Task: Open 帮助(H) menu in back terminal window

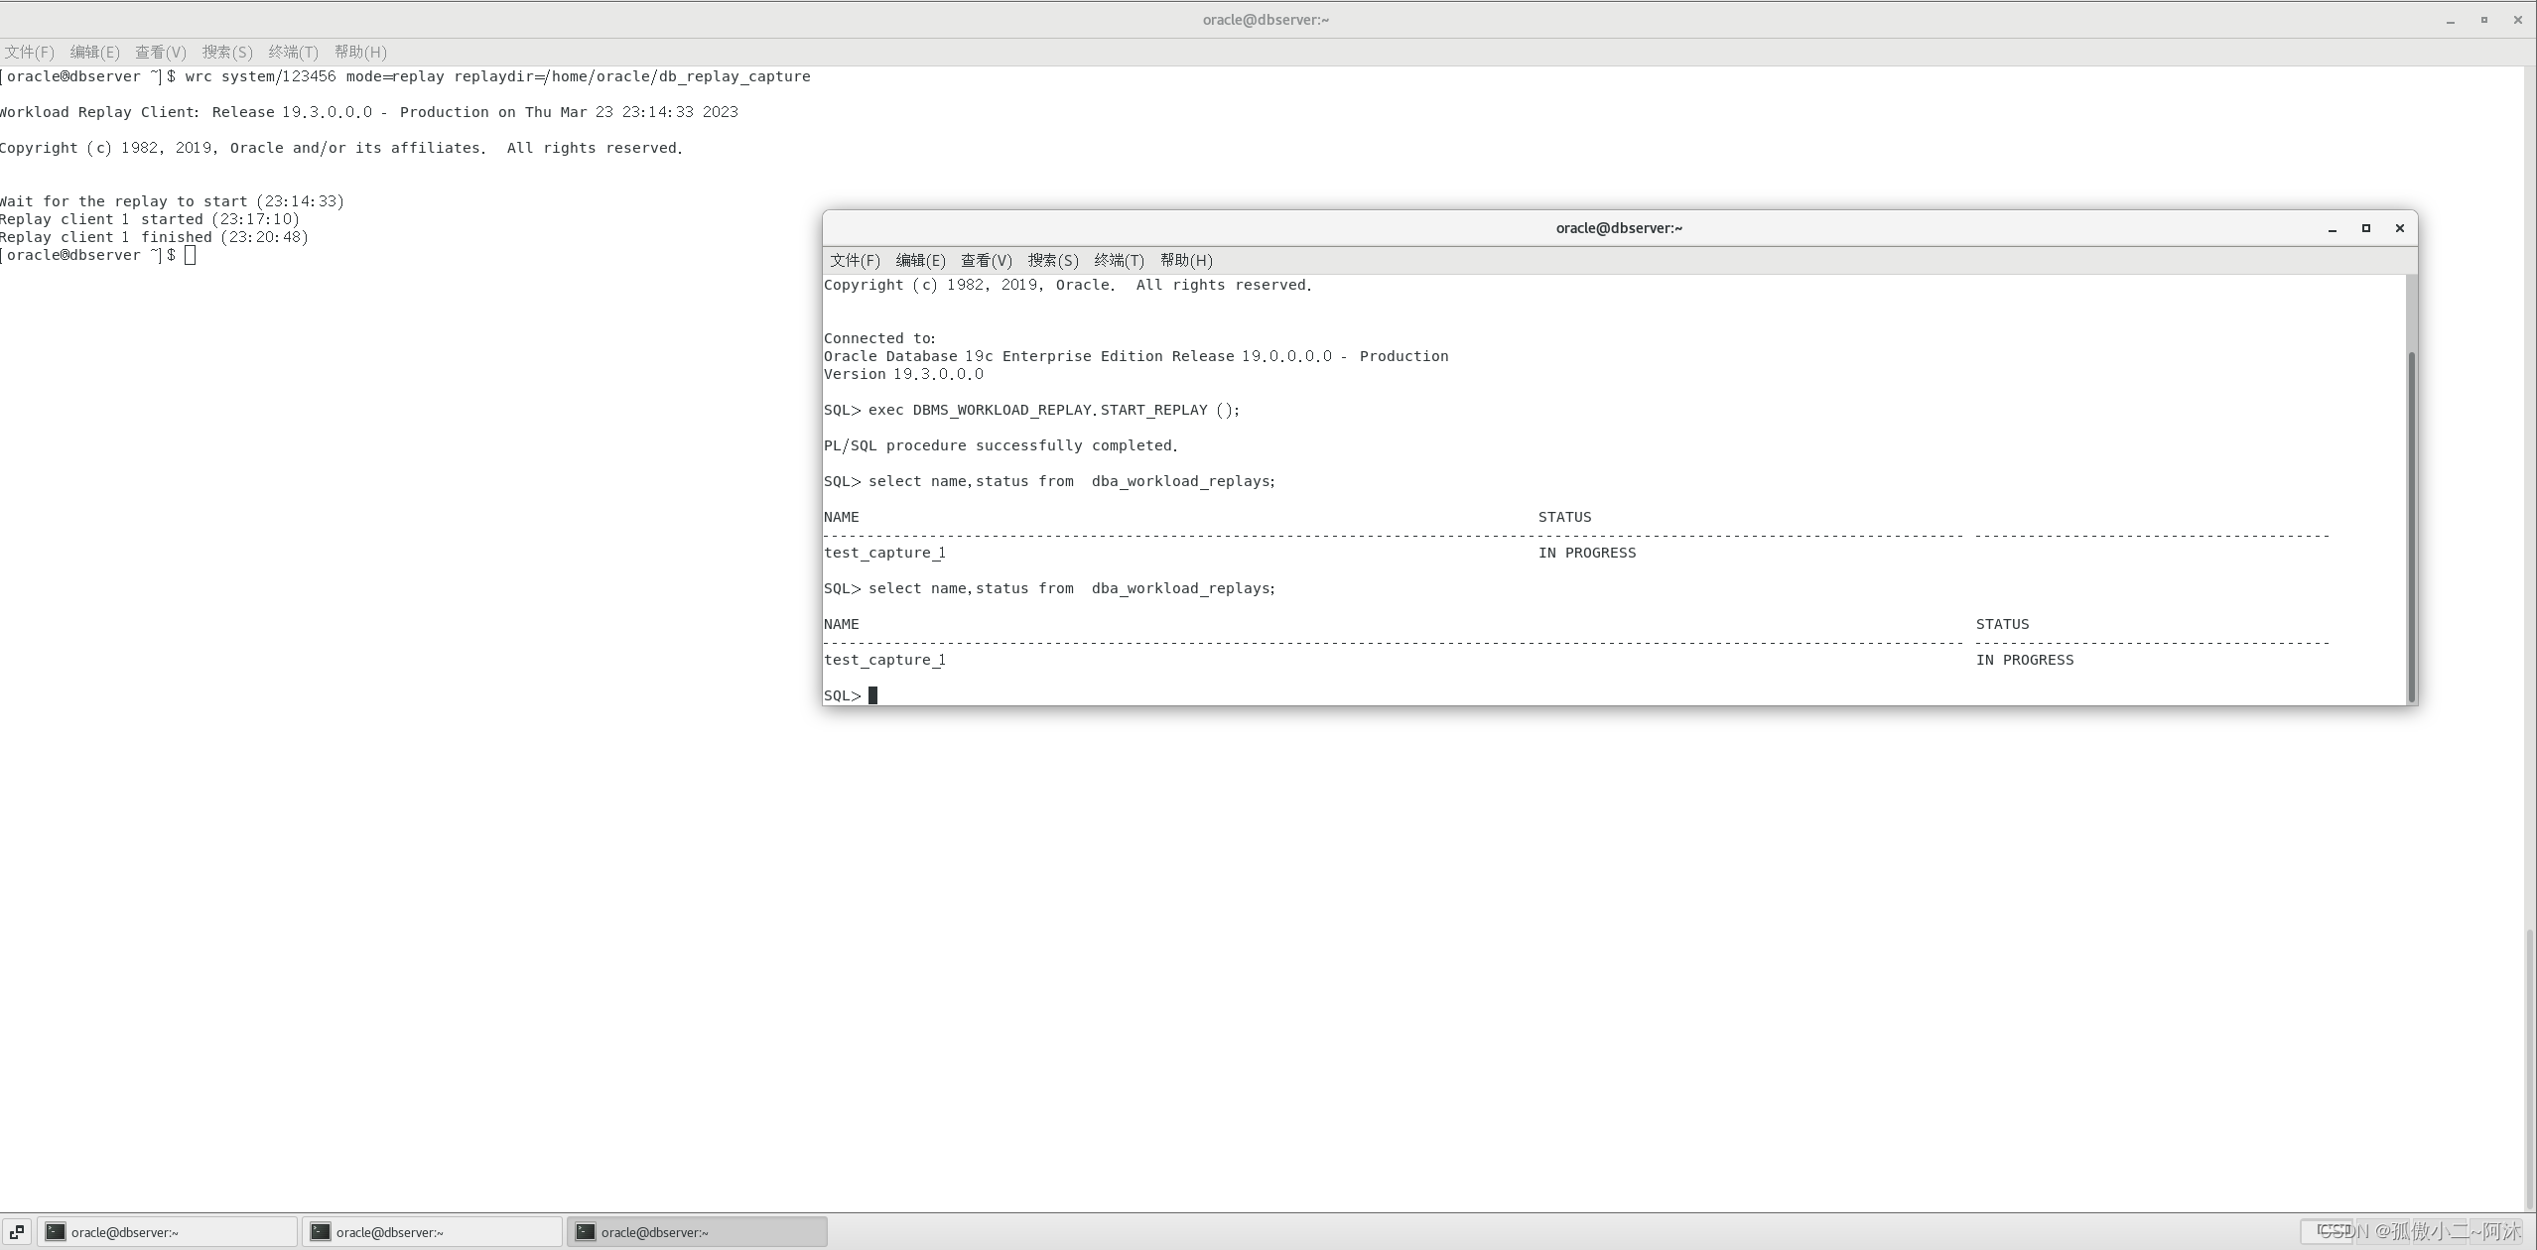Action: point(360,52)
